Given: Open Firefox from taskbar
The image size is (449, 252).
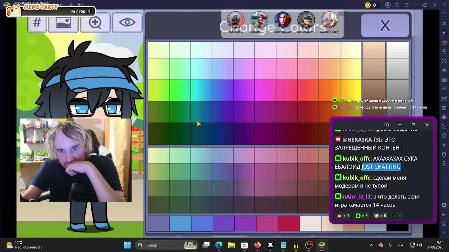Looking at the screenshot, I should (257, 245).
